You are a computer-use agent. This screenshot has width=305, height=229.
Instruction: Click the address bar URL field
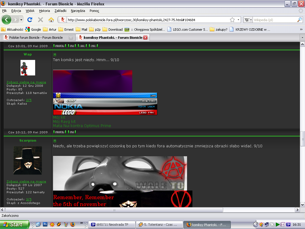pos(148,20)
